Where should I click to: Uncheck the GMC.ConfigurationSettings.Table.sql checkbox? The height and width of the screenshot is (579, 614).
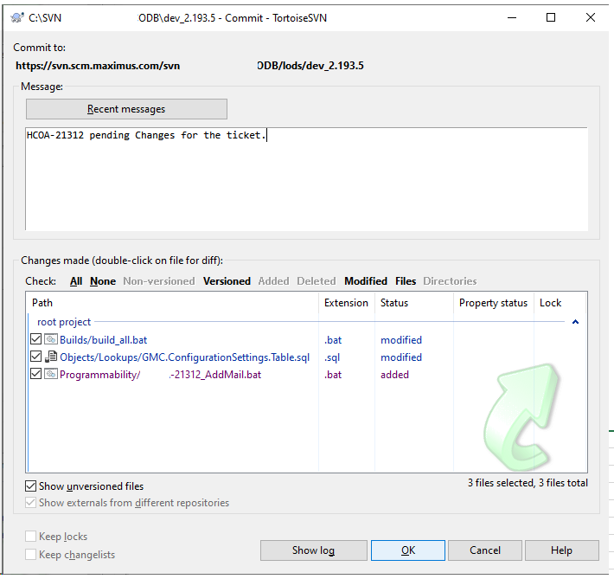36,357
